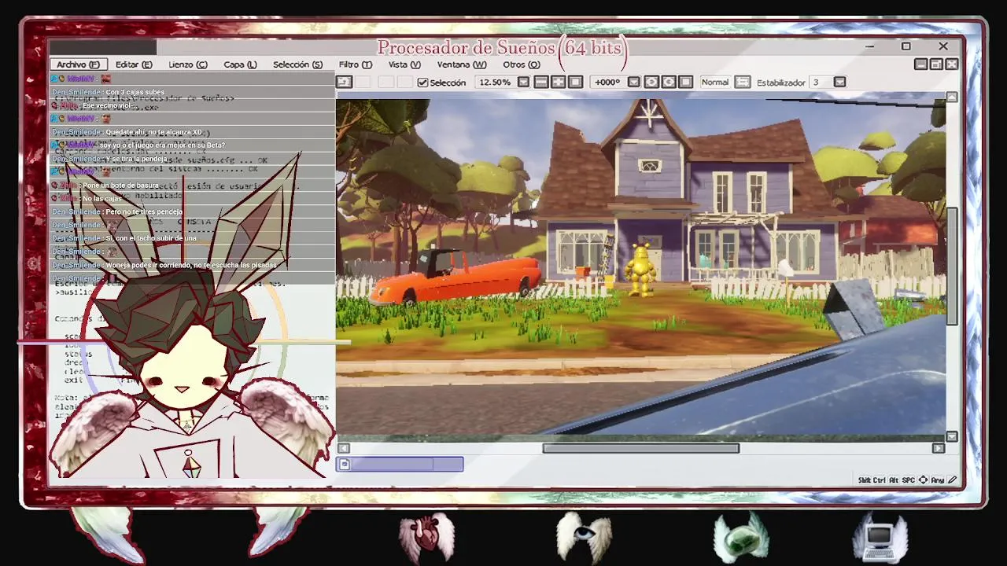1007x566 pixels.
Task: Open the Otros (O) menu
Action: pyautogui.click(x=521, y=64)
